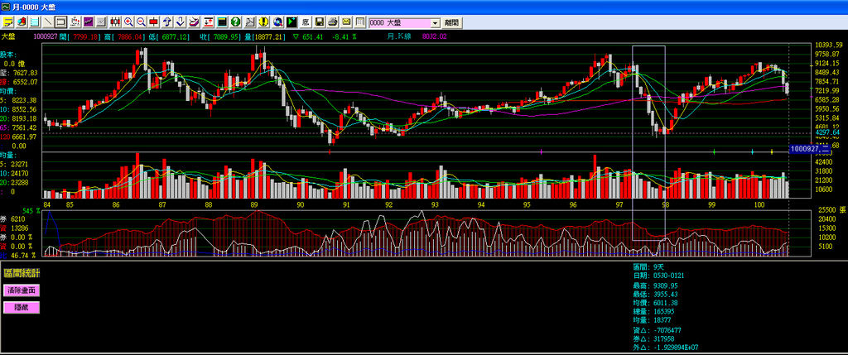
Task: Click the globe with magnifier search icon
Action: (278, 22)
